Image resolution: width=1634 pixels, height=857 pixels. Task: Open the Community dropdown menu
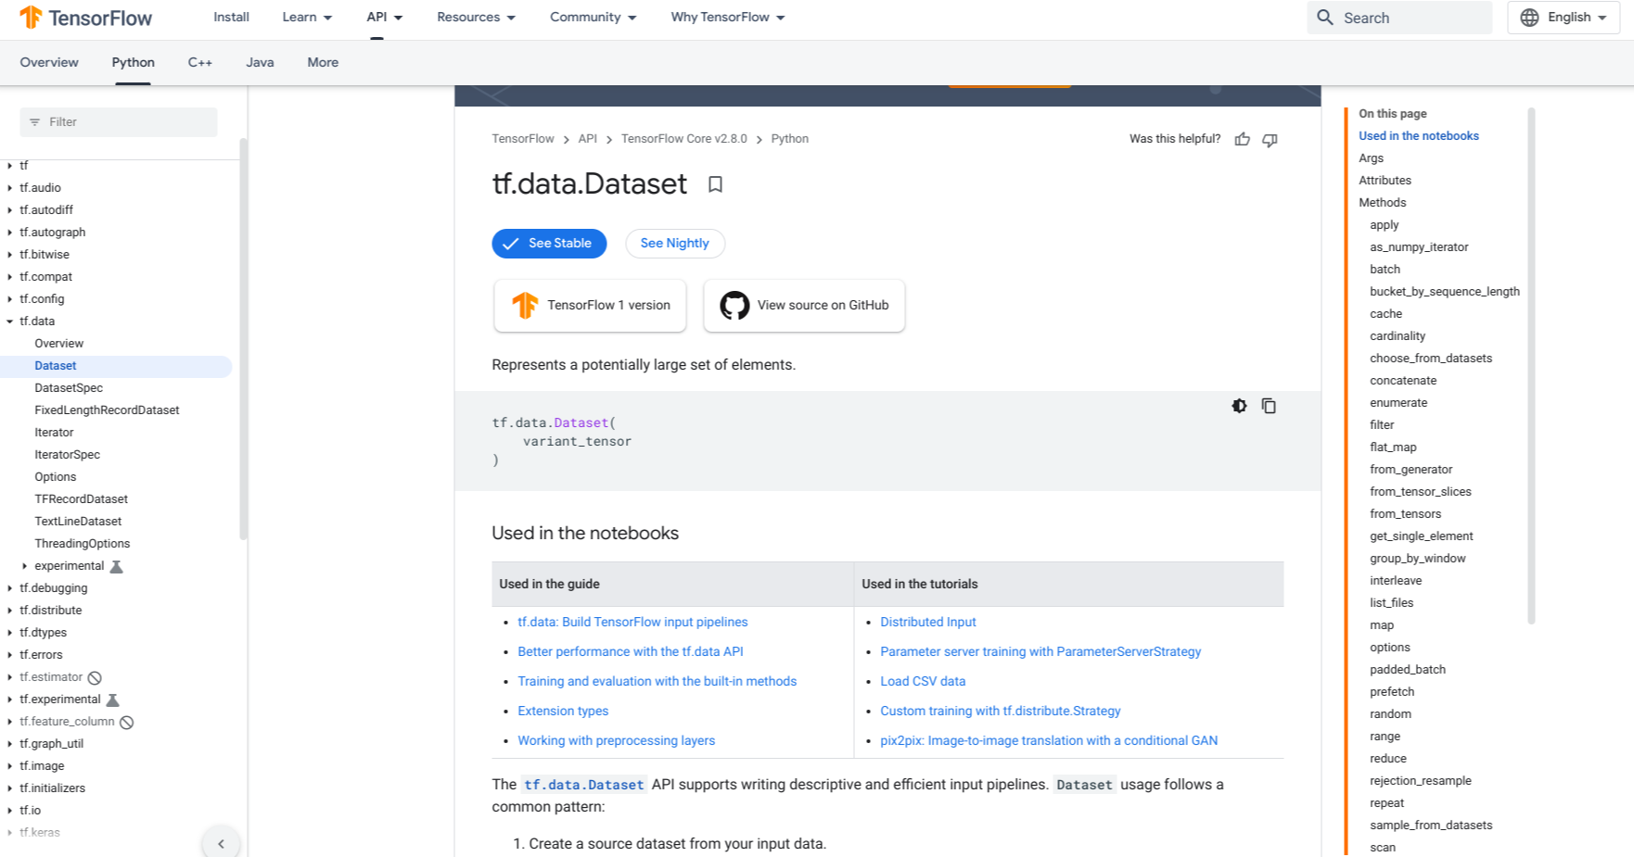(593, 17)
